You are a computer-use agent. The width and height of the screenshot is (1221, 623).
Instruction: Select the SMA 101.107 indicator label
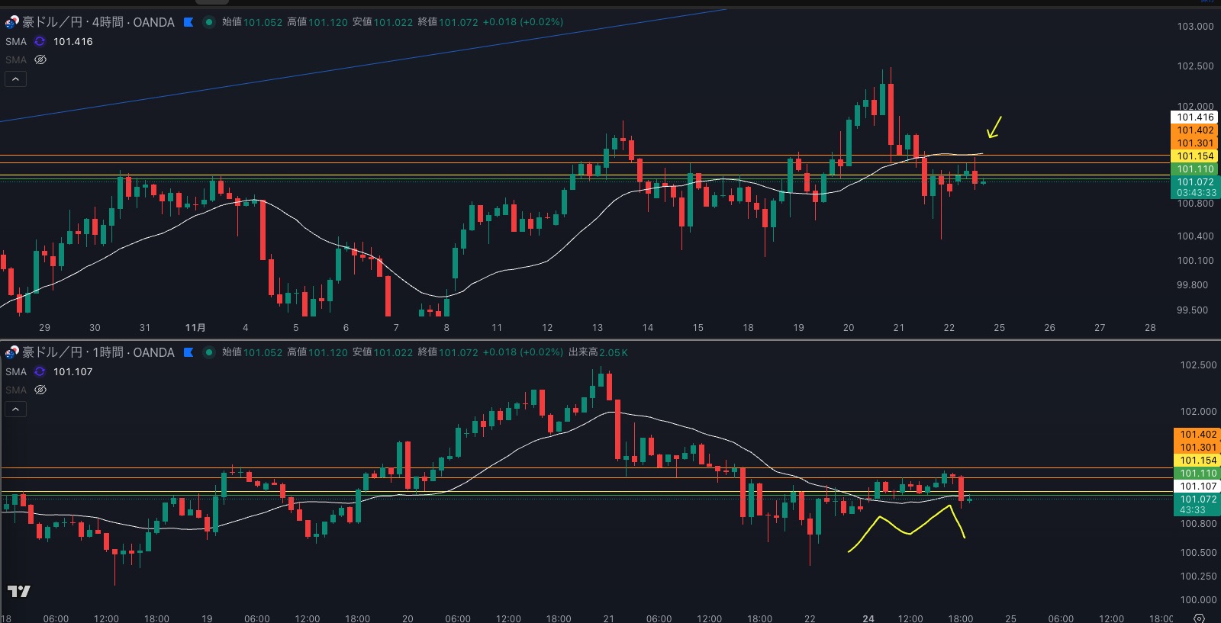(16, 372)
